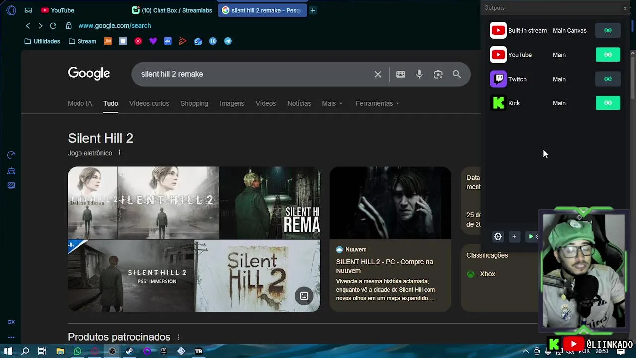Go back with the browser back arrow

point(28,26)
